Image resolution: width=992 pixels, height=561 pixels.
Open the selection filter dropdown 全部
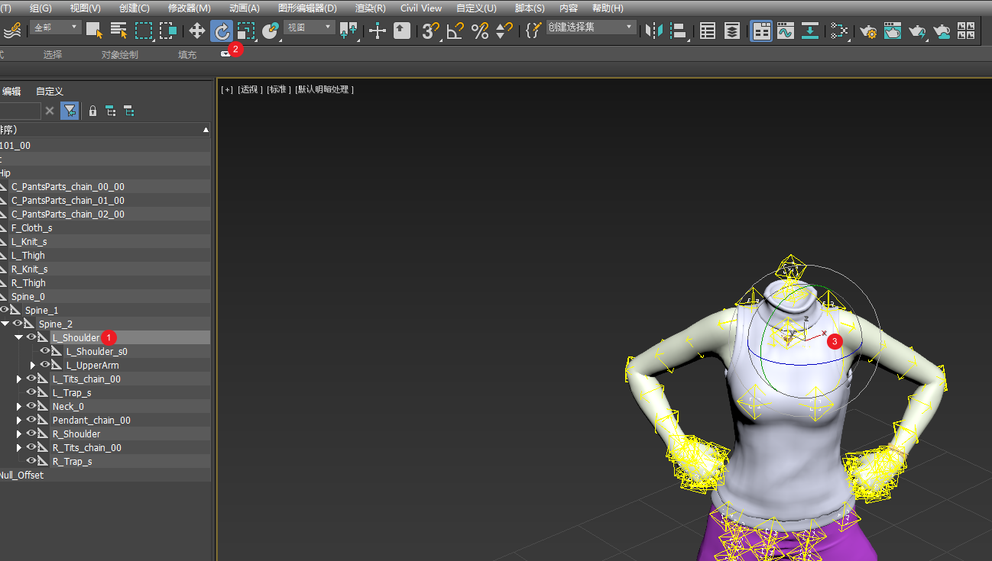coord(55,27)
